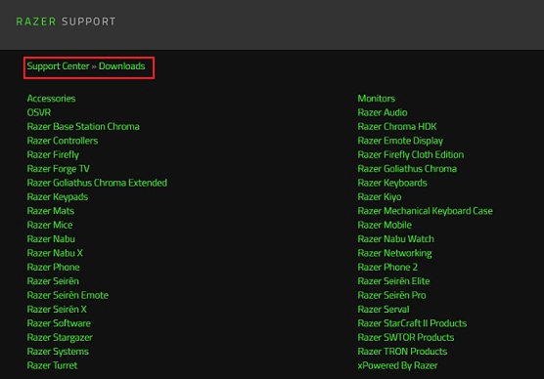Open Razer TRON Products

(x=402, y=352)
